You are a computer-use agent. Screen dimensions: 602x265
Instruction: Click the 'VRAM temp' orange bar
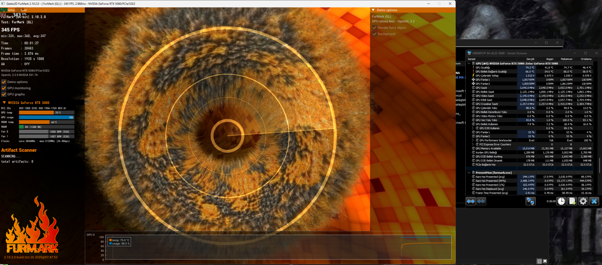(x=34, y=122)
